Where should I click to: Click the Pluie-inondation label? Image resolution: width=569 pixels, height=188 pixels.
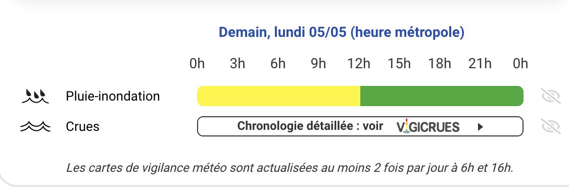113,96
